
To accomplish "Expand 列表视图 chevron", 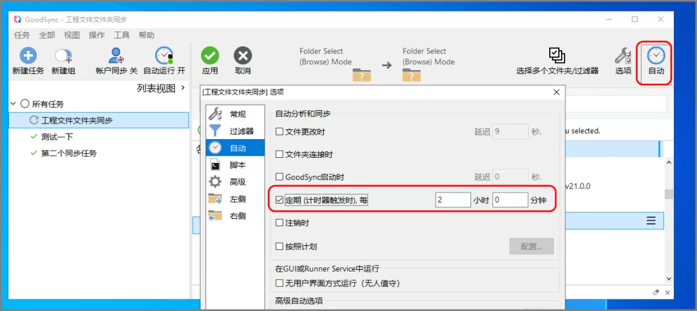I will (183, 88).
